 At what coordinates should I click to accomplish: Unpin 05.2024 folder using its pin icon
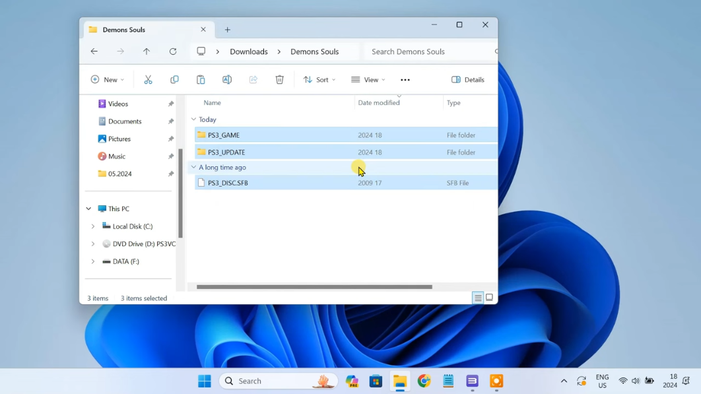(171, 174)
